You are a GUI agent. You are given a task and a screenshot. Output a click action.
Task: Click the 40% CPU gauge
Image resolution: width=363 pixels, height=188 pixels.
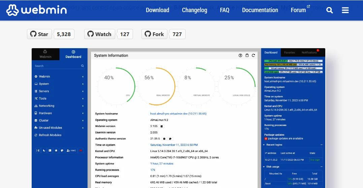(x=117, y=86)
